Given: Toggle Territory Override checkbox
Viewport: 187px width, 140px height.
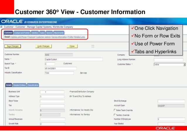Looking at the screenshot, I should click(115, 115).
